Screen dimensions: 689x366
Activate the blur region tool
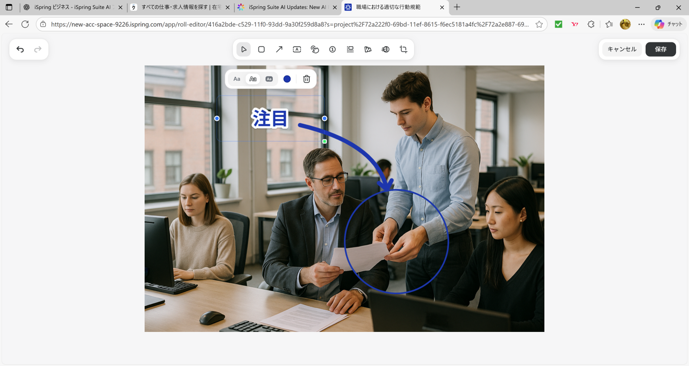coord(350,49)
